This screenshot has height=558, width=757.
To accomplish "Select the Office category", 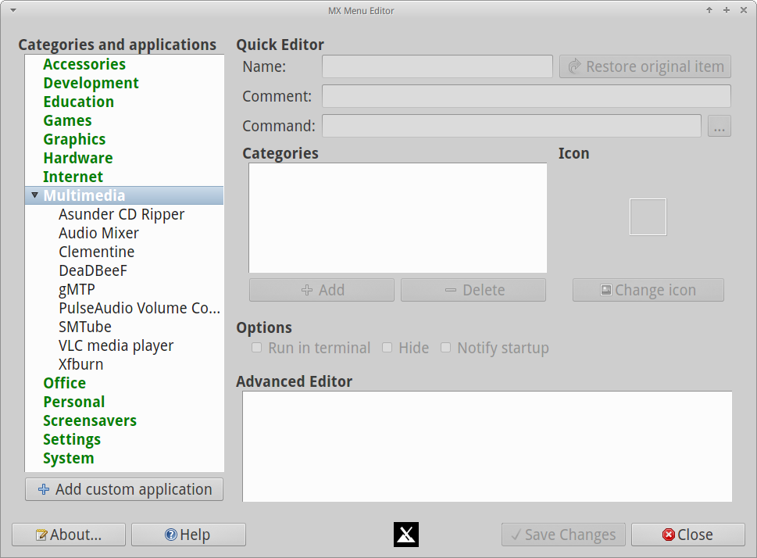I will 65,383.
